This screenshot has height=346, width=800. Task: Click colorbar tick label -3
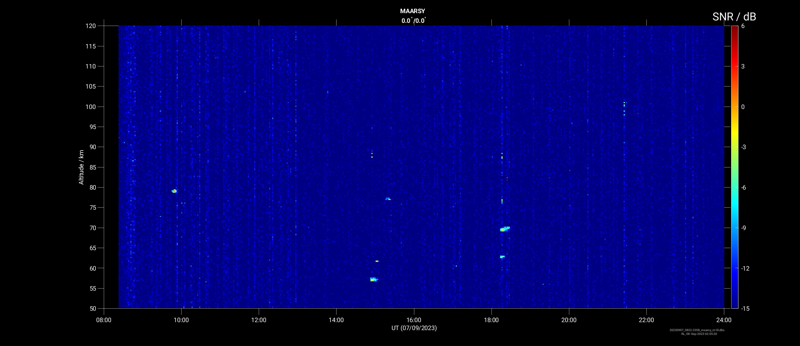(x=743, y=147)
